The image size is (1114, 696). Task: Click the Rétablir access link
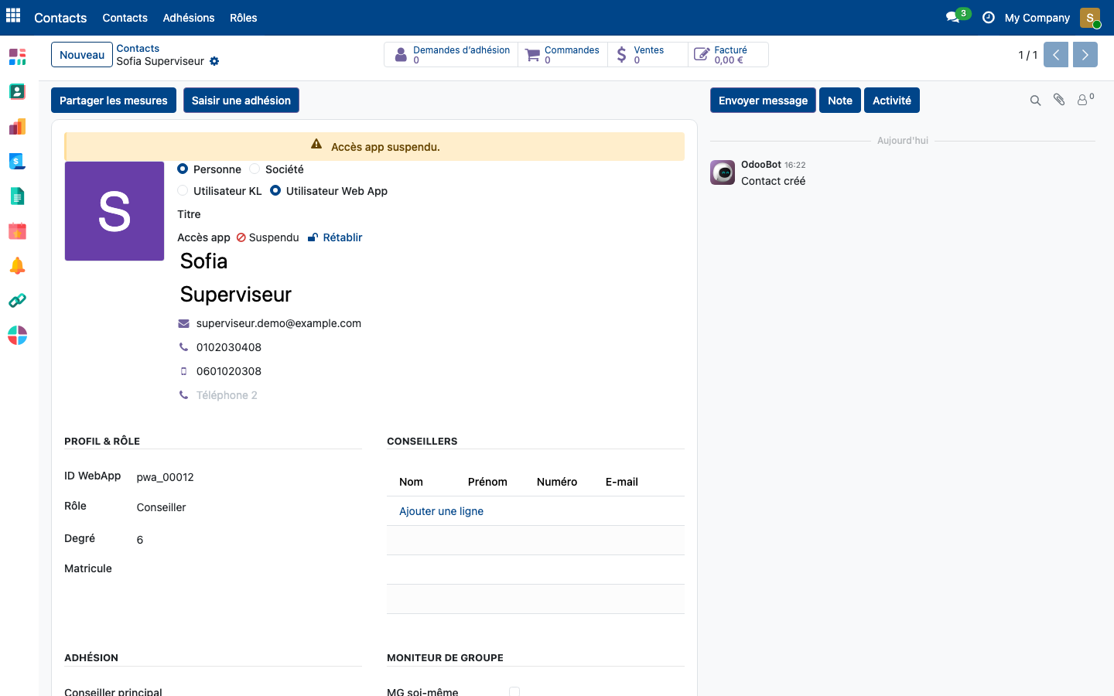click(335, 237)
